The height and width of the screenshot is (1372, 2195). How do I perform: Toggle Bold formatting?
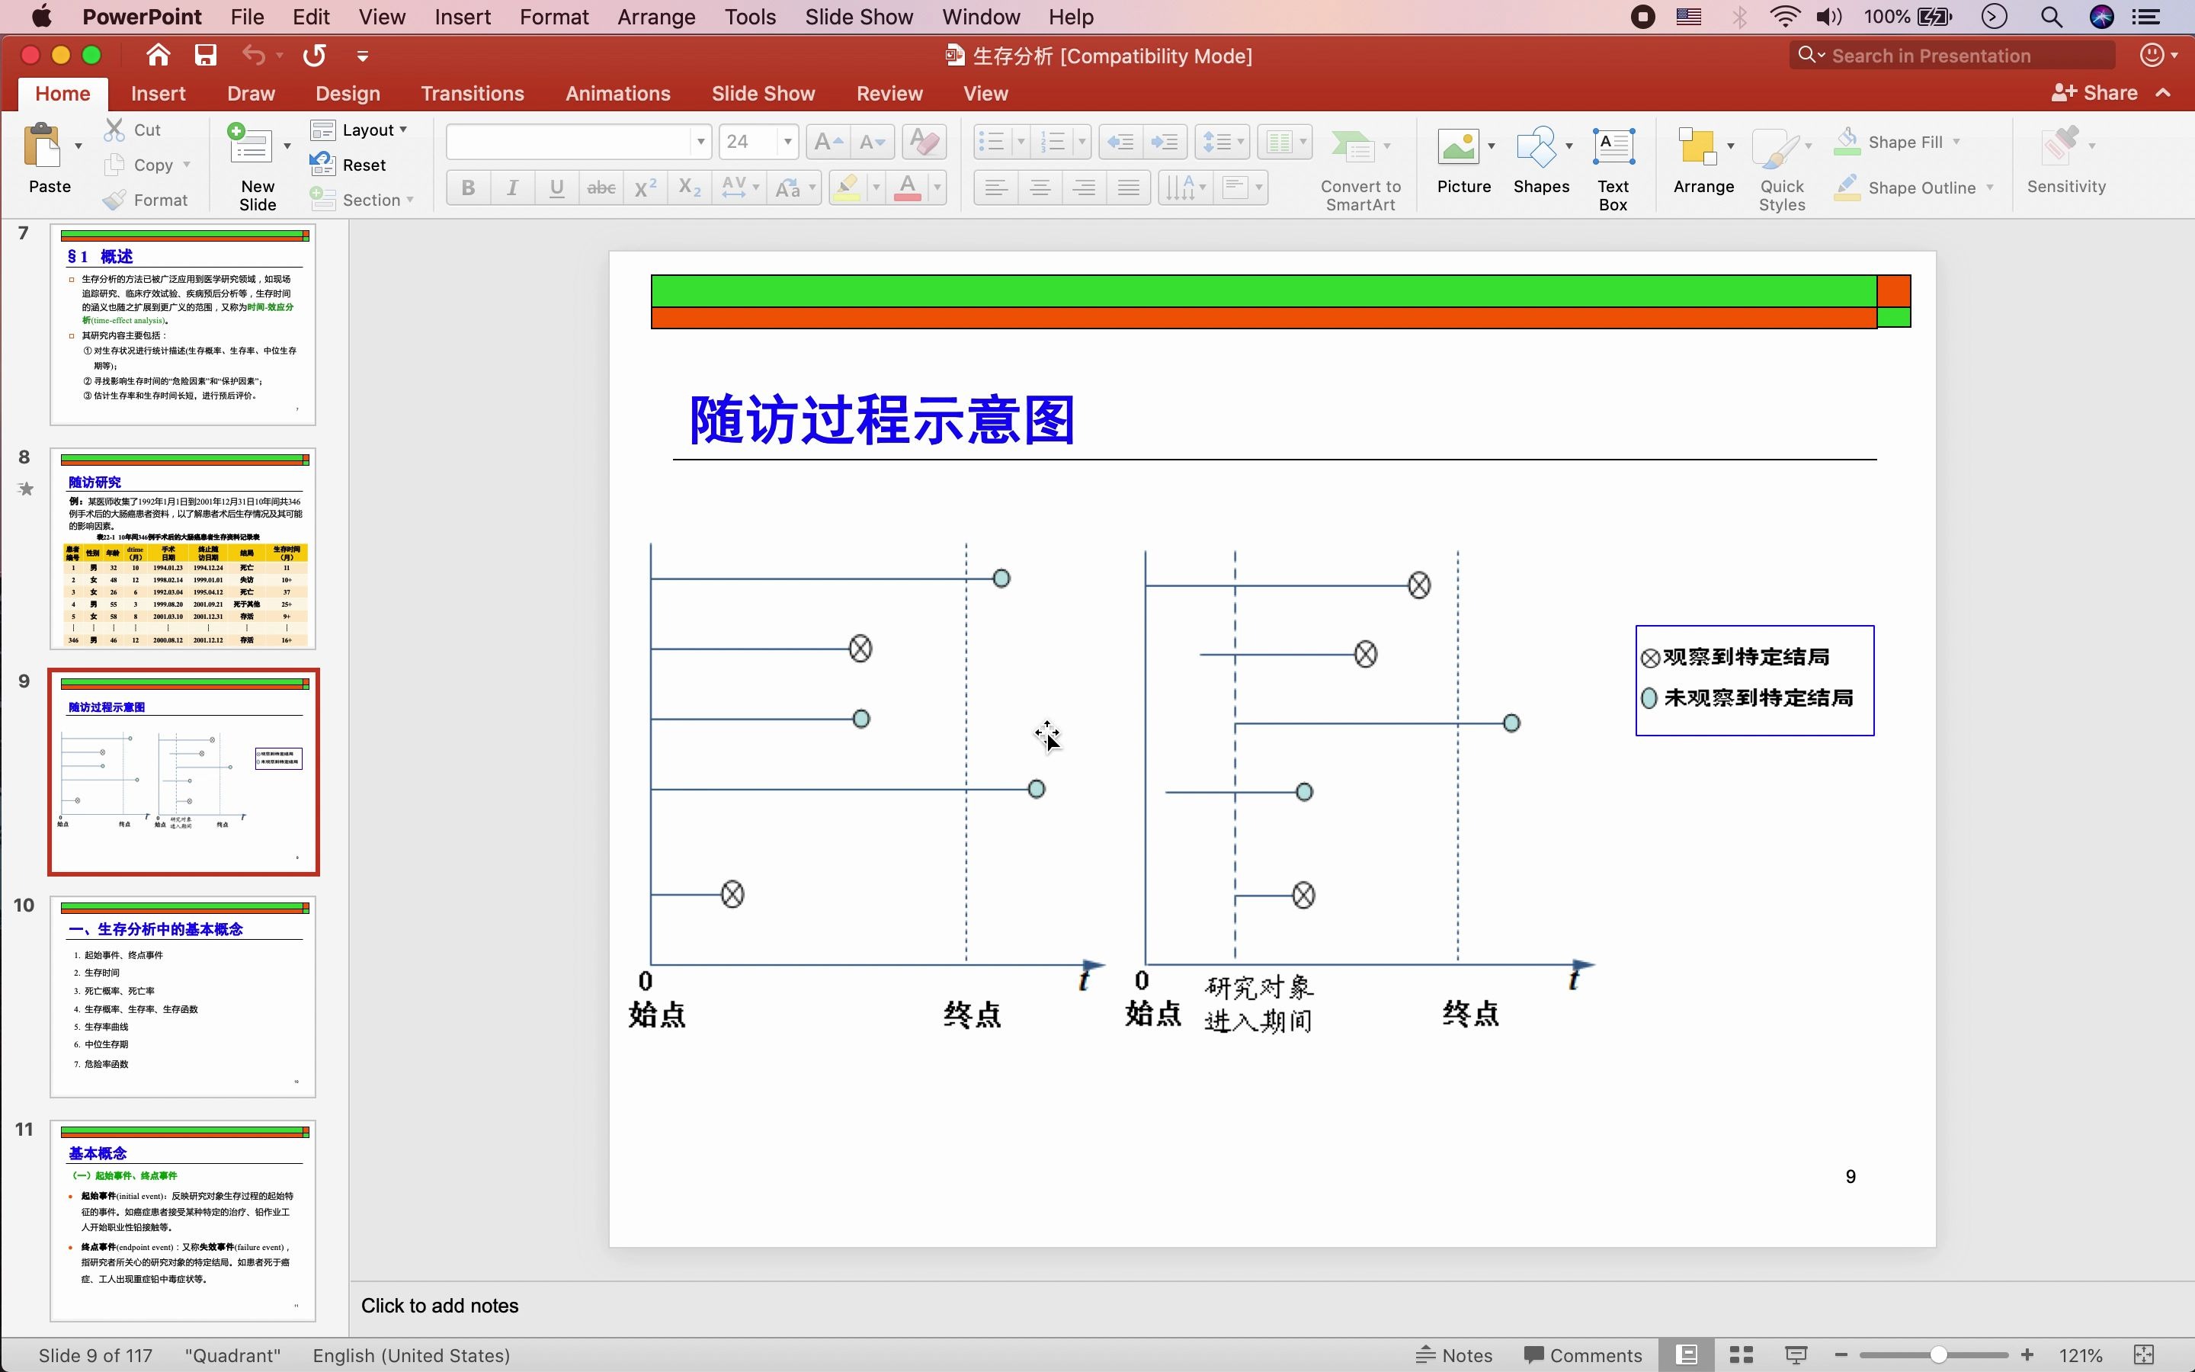click(468, 188)
